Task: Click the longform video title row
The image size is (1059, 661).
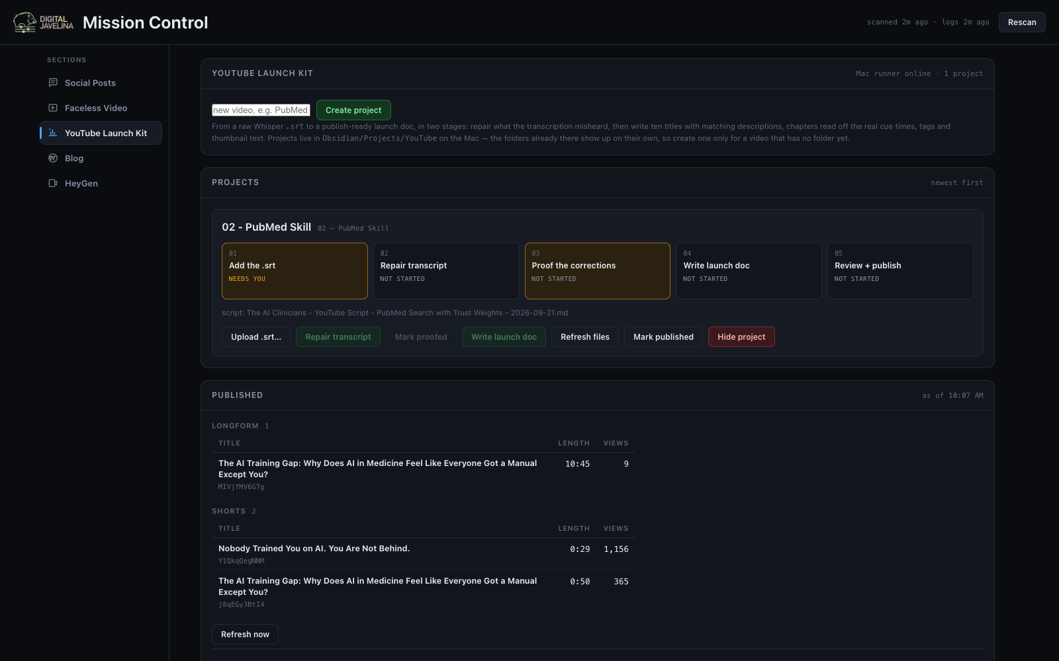Action: (x=424, y=475)
